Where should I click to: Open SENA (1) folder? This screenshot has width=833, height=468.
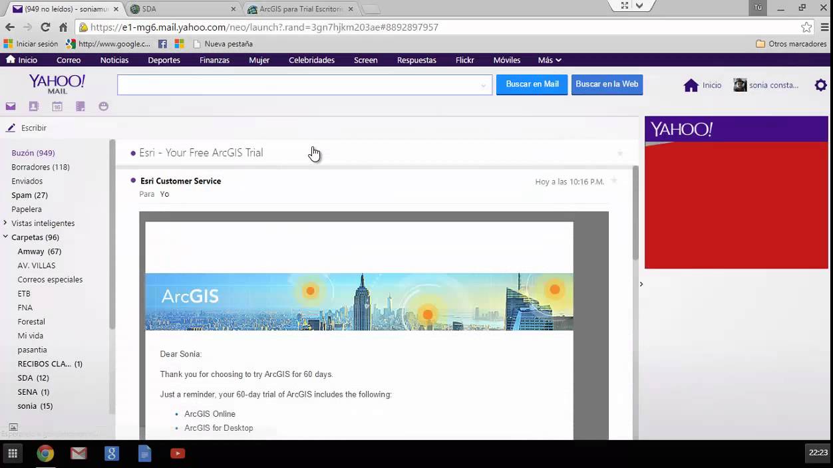(x=33, y=392)
